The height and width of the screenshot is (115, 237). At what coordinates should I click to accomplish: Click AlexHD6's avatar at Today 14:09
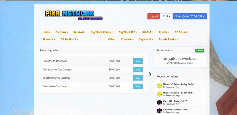(159, 111)
